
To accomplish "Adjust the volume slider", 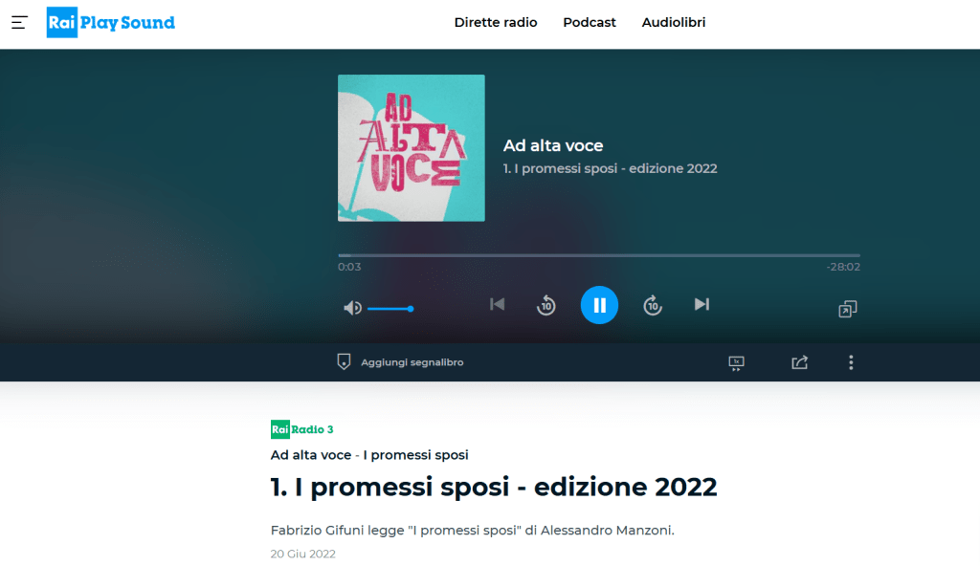I will pyautogui.click(x=390, y=309).
